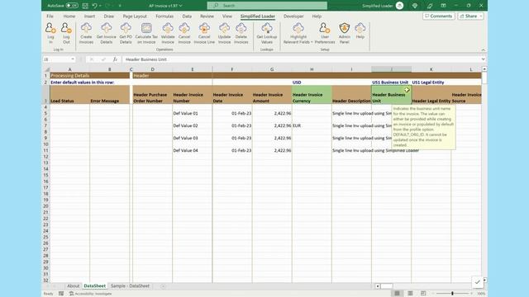Image resolution: width=529 pixels, height=297 pixels.
Task: Switch to Normal view in status bar
Action: [x=397, y=294]
